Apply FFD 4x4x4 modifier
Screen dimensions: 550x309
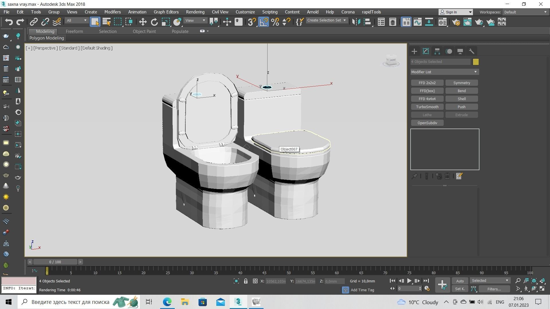tap(427, 99)
